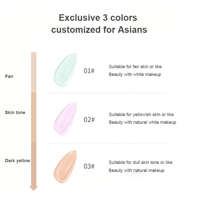
Task: Click "Suitable for yellowish skin or like" text
Action: tap(141, 115)
